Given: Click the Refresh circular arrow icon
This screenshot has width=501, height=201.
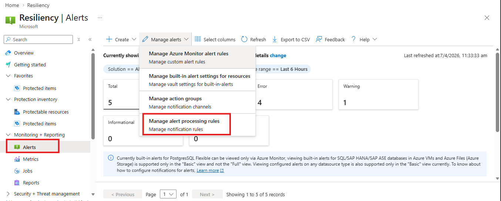Looking at the screenshot, I should point(244,39).
